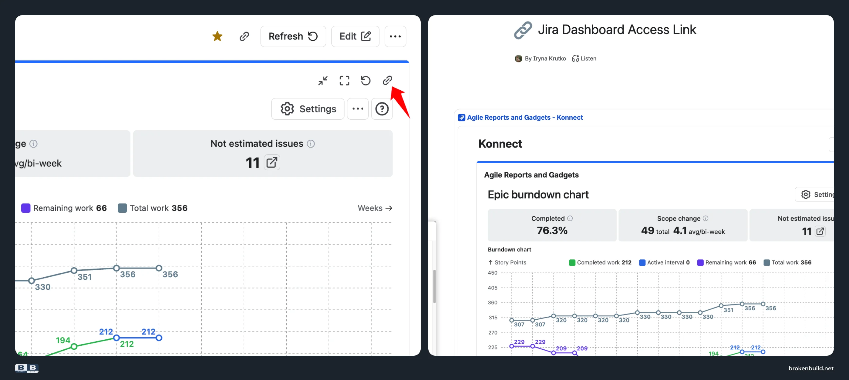Click the gadget access link icon
The width and height of the screenshot is (849, 380).
pos(387,80)
